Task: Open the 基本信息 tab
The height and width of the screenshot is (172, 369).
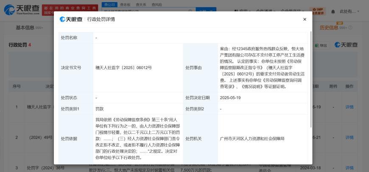Action: click(25, 28)
